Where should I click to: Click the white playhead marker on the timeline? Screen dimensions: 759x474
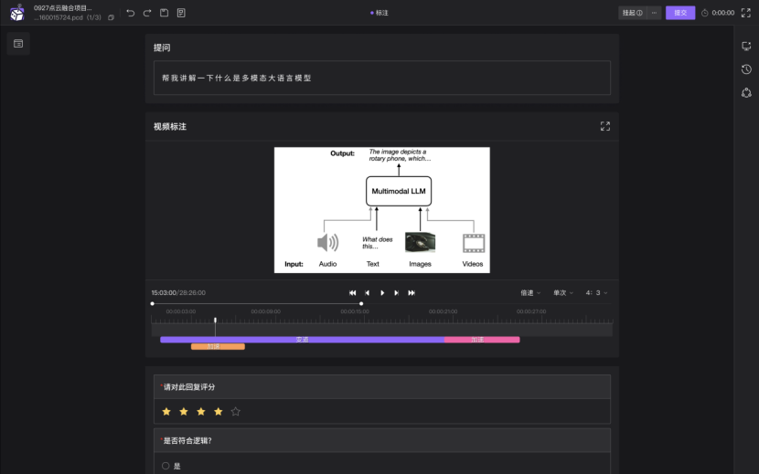coord(216,321)
